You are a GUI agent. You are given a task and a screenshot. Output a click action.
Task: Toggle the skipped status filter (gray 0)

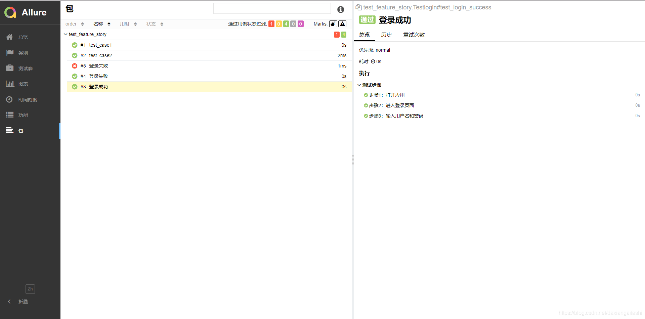tap(293, 24)
